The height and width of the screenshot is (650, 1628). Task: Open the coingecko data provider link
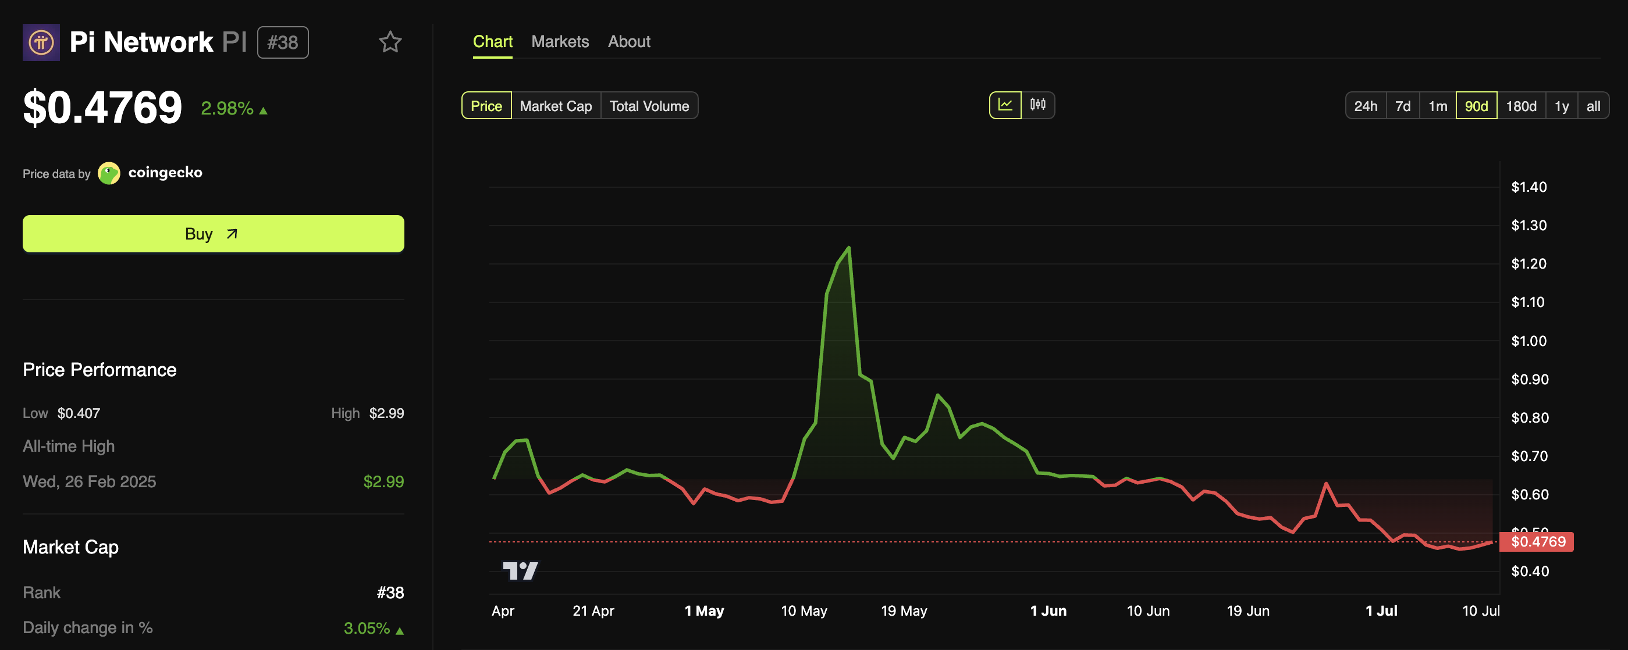165,173
